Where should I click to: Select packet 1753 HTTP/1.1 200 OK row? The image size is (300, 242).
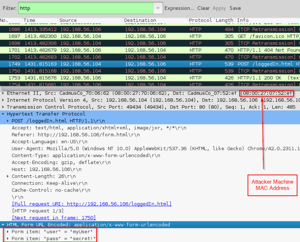[x=150, y=78]
